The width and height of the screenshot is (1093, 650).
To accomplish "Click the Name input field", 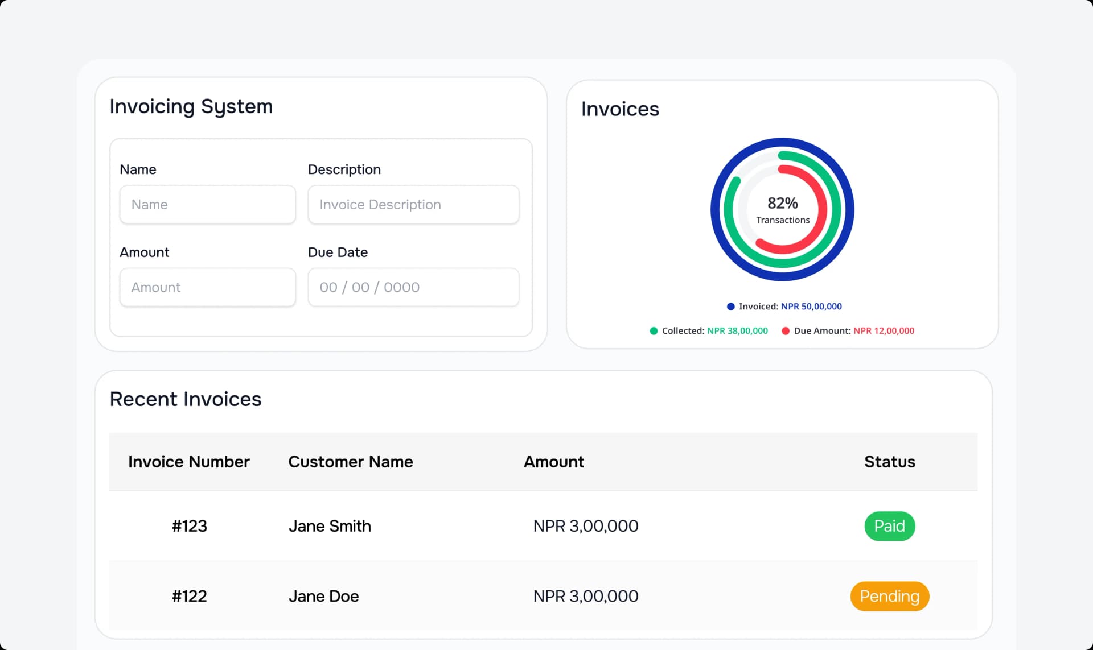I will pyautogui.click(x=207, y=204).
